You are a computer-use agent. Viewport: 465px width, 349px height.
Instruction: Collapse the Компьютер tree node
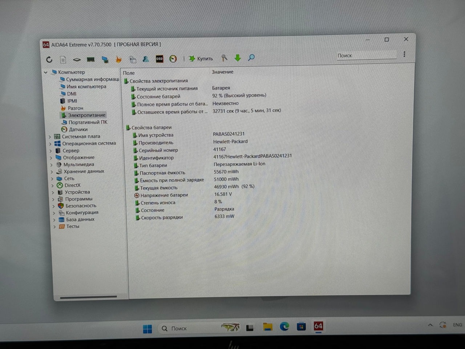click(x=46, y=72)
